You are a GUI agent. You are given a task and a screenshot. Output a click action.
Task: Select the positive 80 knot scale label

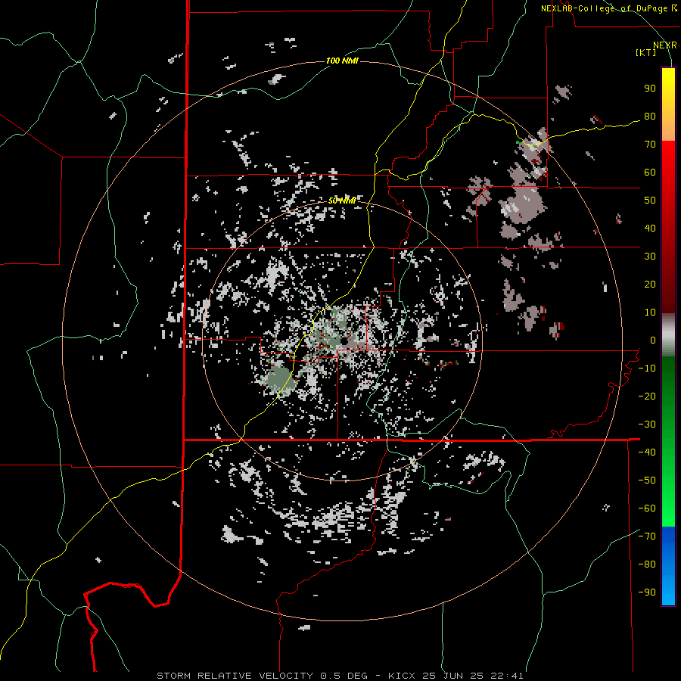click(650, 117)
